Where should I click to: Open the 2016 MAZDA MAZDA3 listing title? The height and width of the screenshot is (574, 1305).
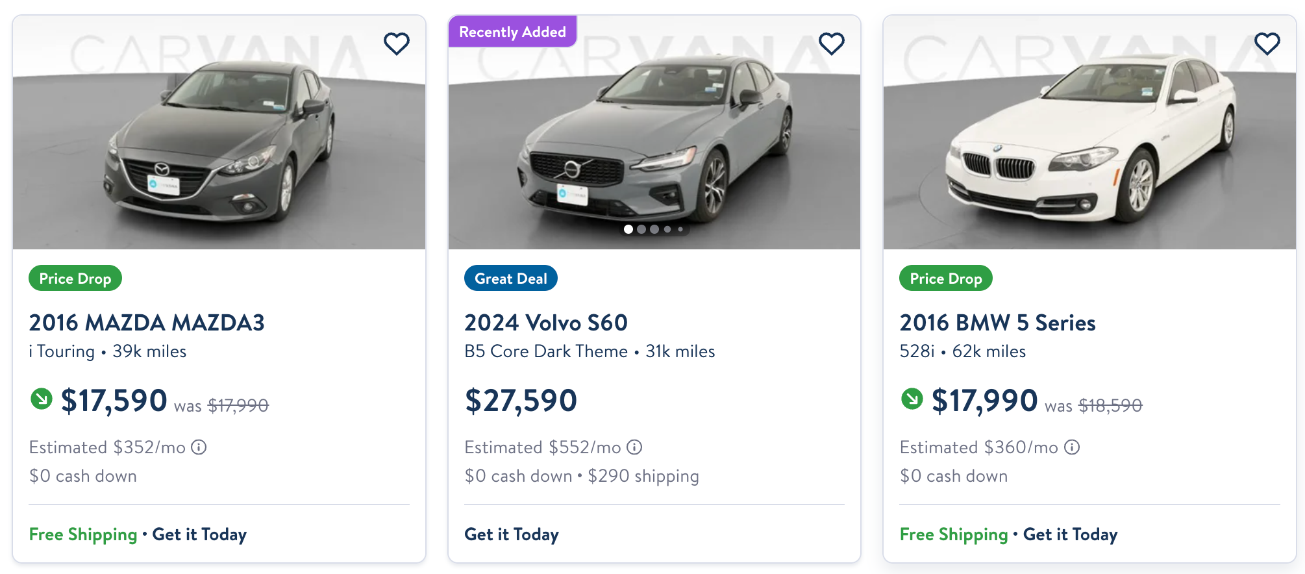(147, 323)
